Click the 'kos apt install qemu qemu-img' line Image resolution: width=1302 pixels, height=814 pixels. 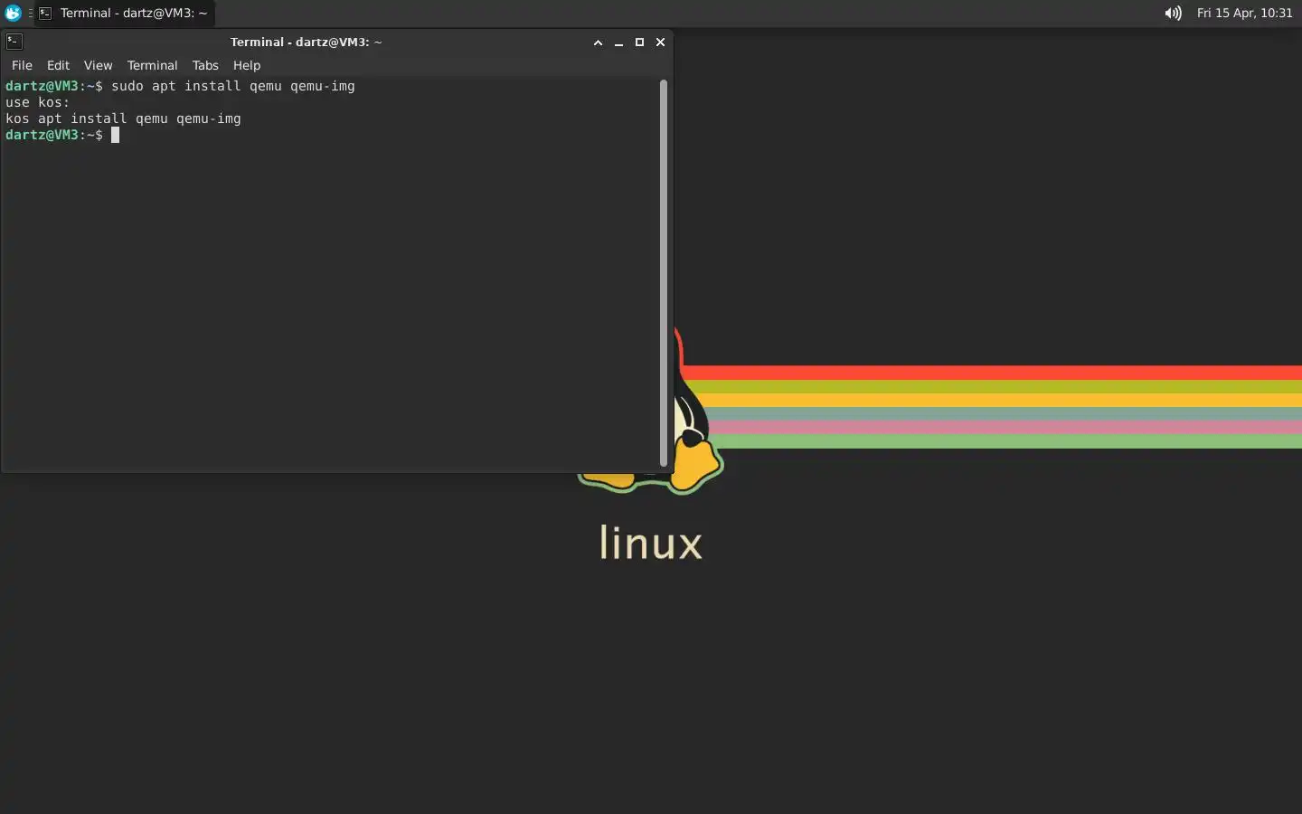(123, 118)
